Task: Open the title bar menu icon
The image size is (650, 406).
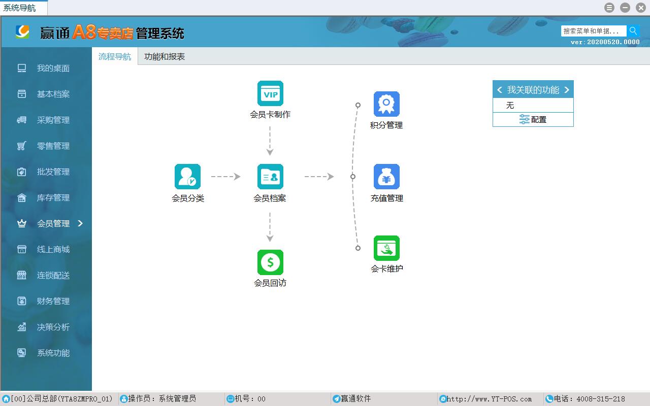Action: click(609, 8)
